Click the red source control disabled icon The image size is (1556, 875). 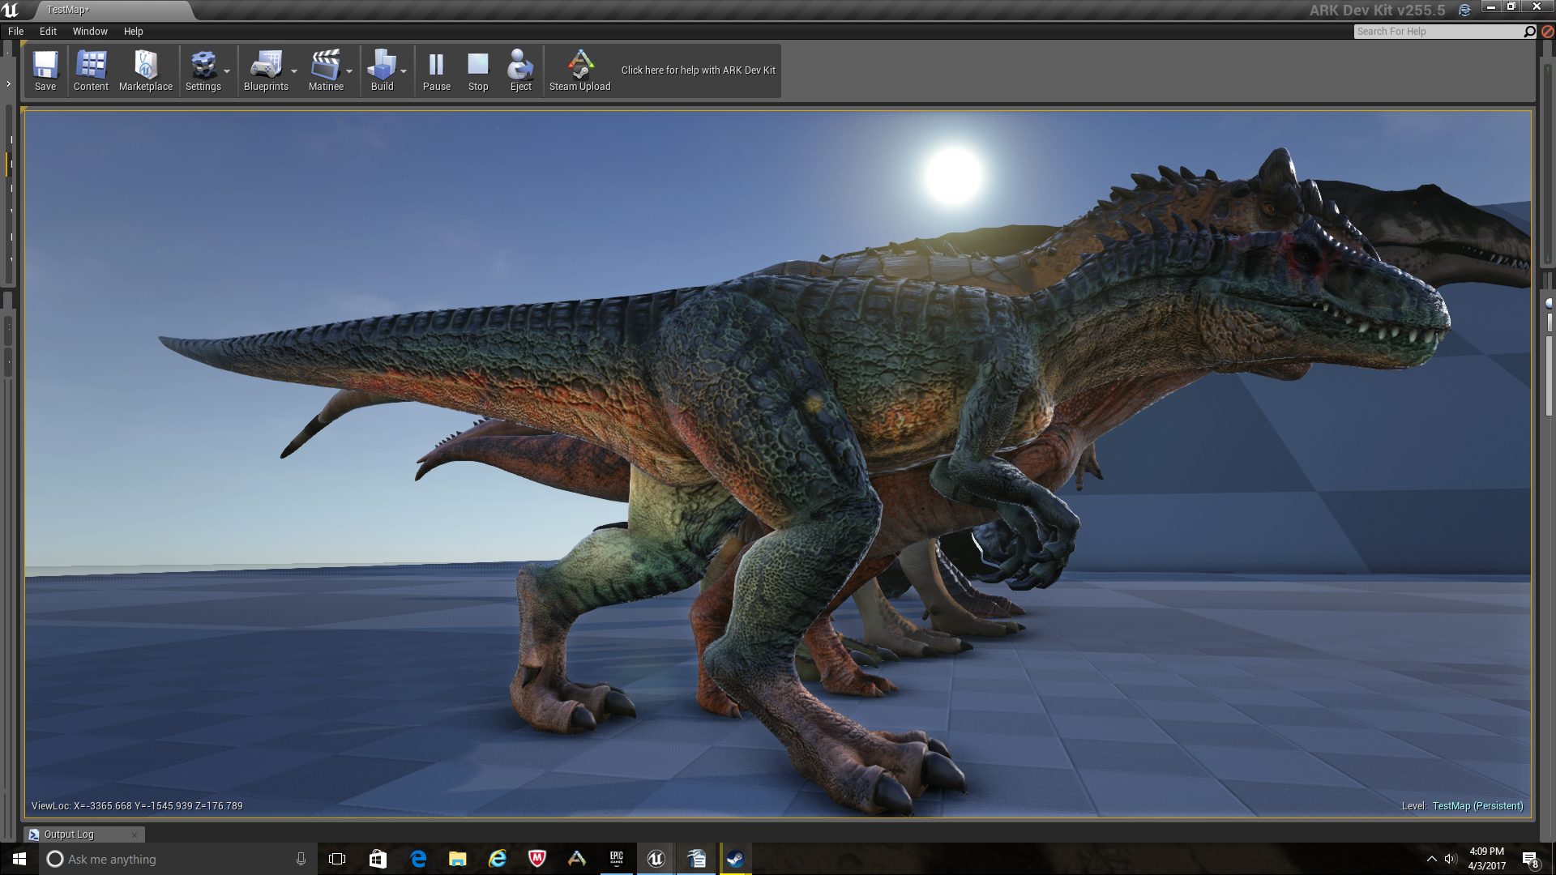point(1547,32)
